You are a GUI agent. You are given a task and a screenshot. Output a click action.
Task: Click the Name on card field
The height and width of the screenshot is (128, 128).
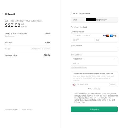tap(94, 49)
